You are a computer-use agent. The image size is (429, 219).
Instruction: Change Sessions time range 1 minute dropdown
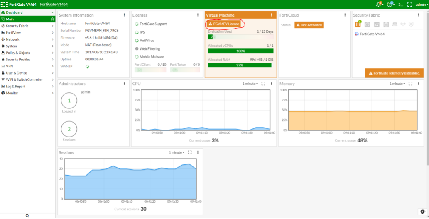click(177, 152)
